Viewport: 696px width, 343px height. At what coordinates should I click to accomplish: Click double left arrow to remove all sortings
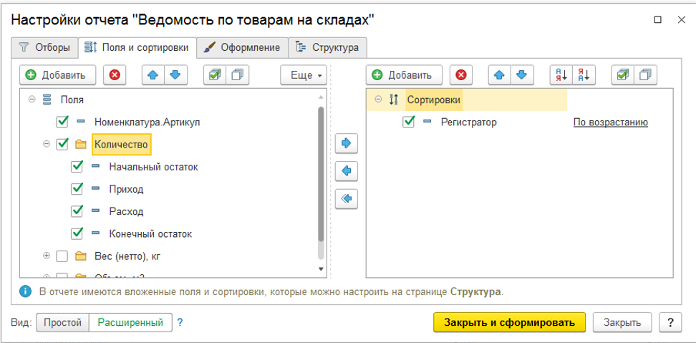click(x=347, y=198)
